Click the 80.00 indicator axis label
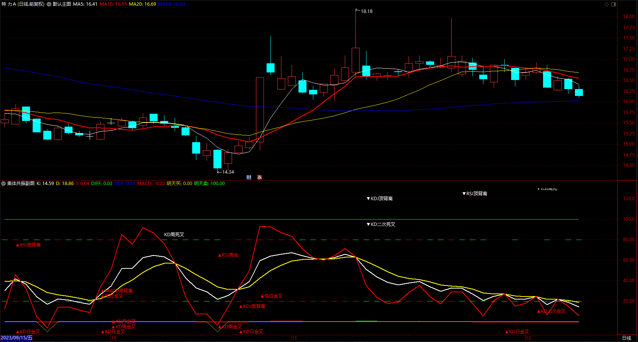The image size is (638, 342). 629,240
